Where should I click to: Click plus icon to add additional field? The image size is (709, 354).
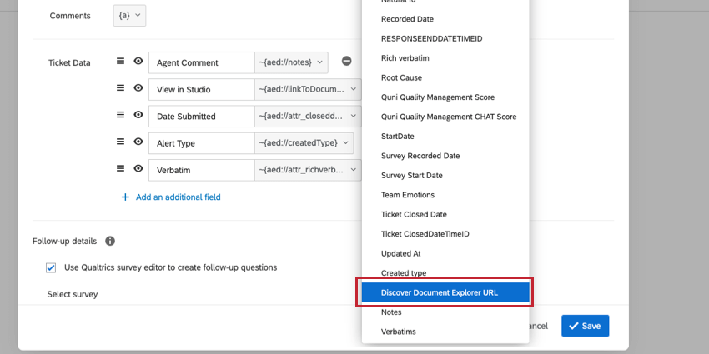coord(125,197)
